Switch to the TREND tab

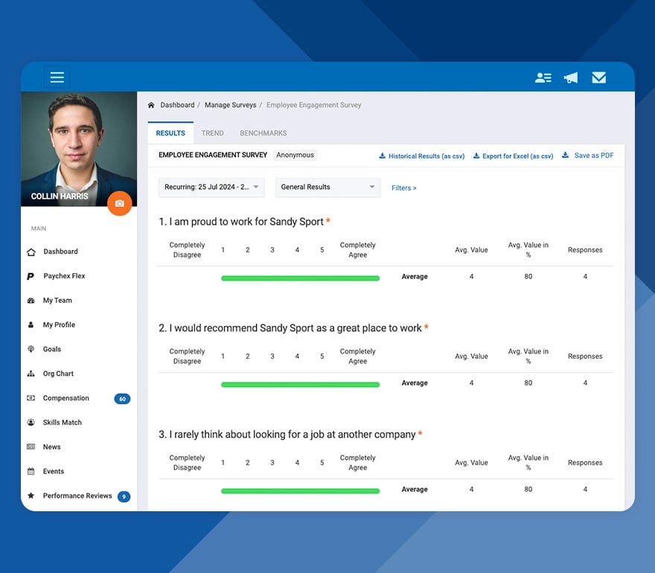coord(212,132)
